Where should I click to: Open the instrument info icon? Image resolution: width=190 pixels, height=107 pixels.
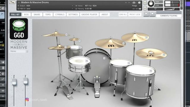point(139,3)
